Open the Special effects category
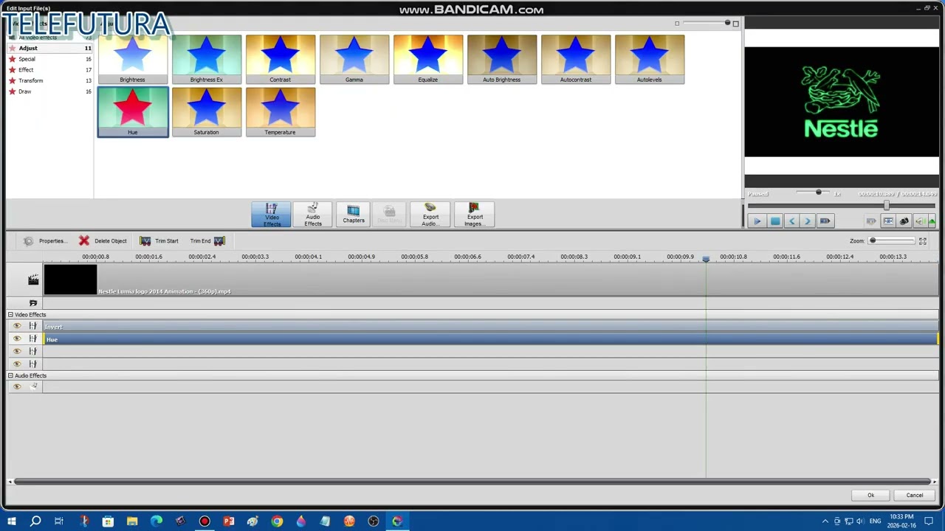Image resolution: width=945 pixels, height=531 pixels. coord(49,59)
